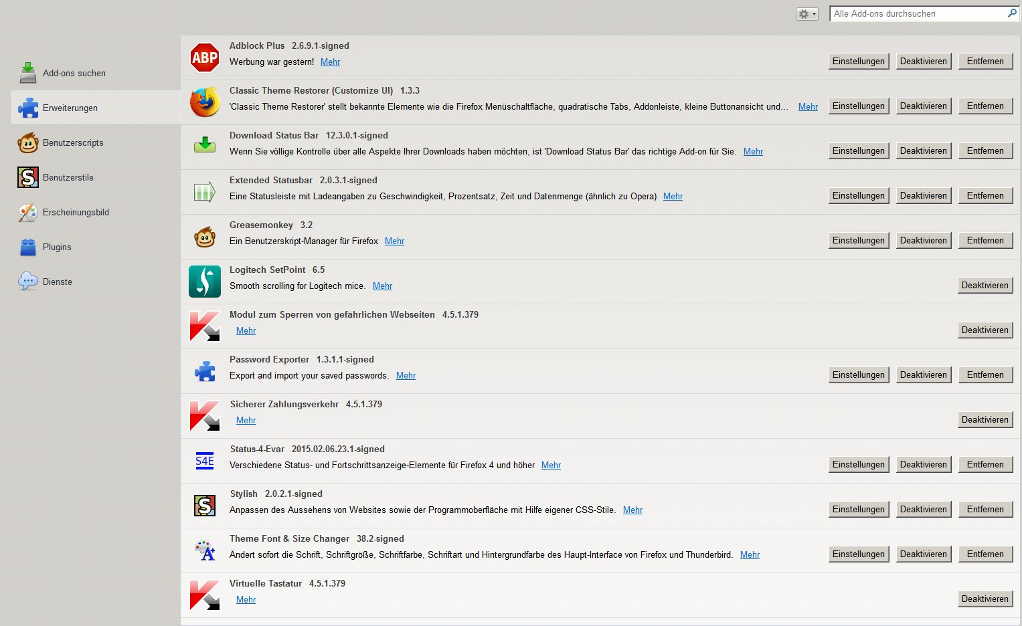Click Mehr link for Virtuelle Tastatur

(x=246, y=600)
